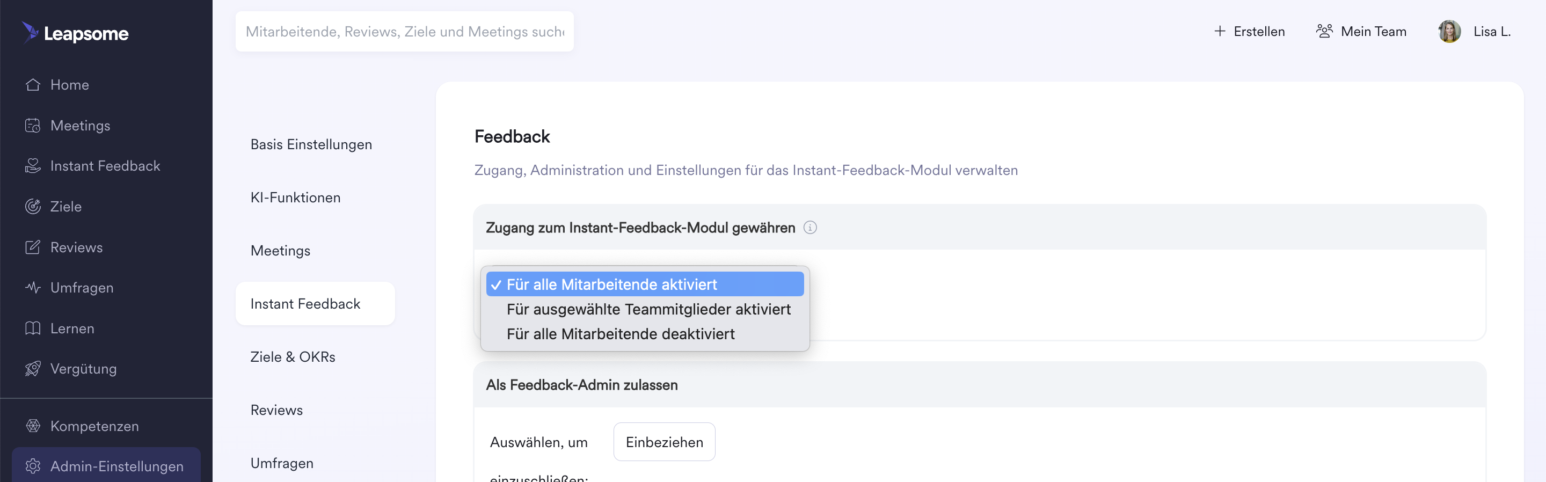This screenshot has height=482, width=1546.
Task: Open Basis Einstellungen settings tab
Action: [x=311, y=145]
